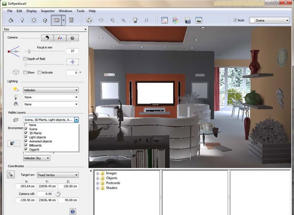Click the undo arrow toolbar icon
Image resolution: width=294 pixels, height=215 pixels.
click(x=101, y=20)
